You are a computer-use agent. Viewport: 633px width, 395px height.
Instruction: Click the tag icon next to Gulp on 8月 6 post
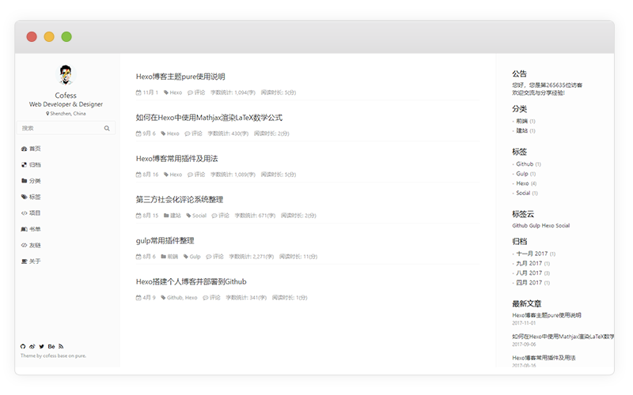click(x=186, y=256)
